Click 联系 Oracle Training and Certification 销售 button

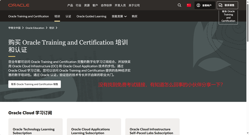35,84
